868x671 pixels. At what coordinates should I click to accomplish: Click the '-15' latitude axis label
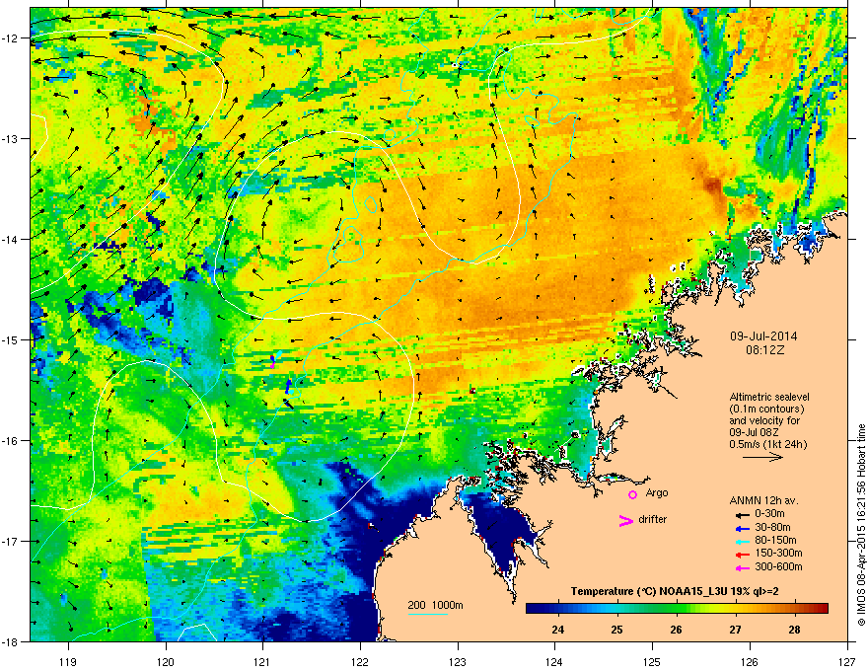coord(10,339)
